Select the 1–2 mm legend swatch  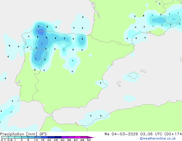(x=18, y=137)
